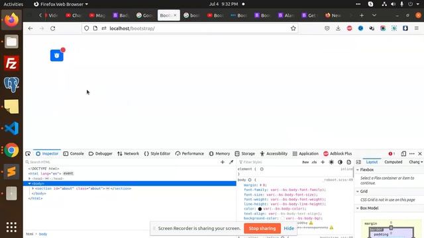Click the Search HTML input field
The width and height of the screenshot is (424, 238).
click(x=122, y=162)
